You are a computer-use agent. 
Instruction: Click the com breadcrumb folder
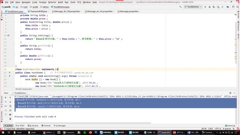point(24,7)
